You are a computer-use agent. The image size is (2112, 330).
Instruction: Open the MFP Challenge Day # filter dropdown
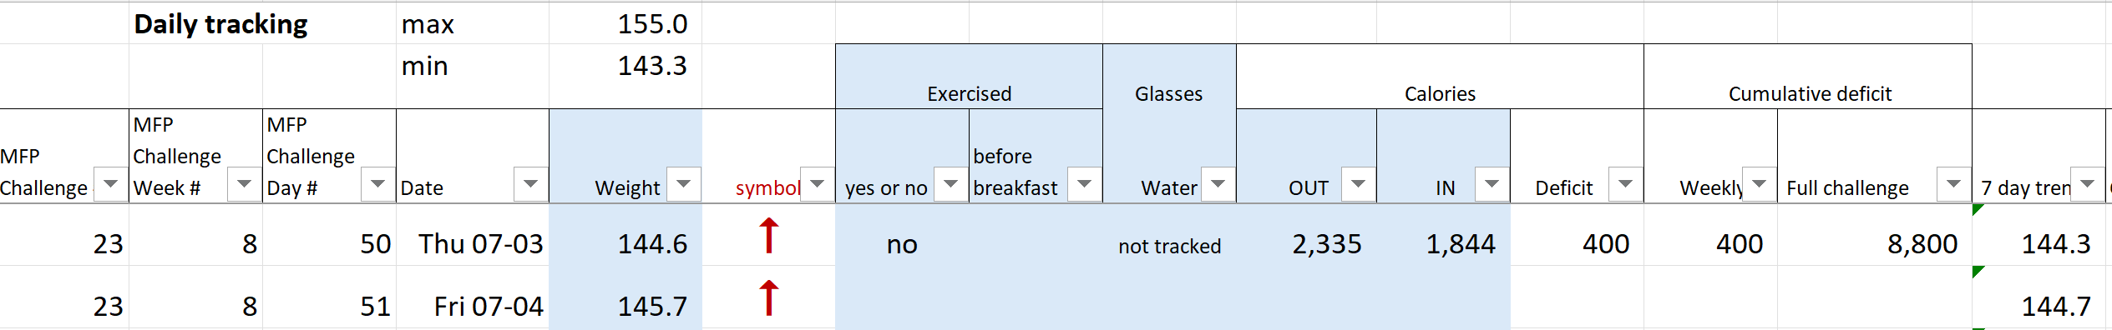(x=377, y=184)
